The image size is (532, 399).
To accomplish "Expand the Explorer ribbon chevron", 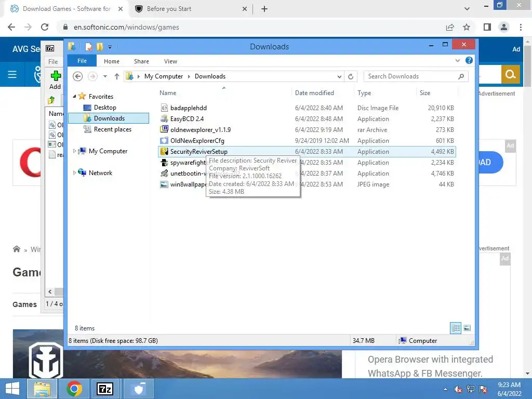I will (457, 61).
